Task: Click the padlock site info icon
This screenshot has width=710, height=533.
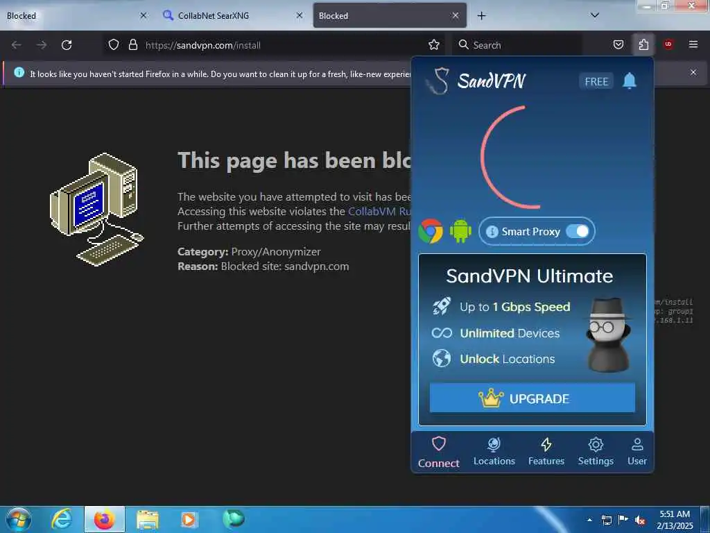Action: click(132, 44)
